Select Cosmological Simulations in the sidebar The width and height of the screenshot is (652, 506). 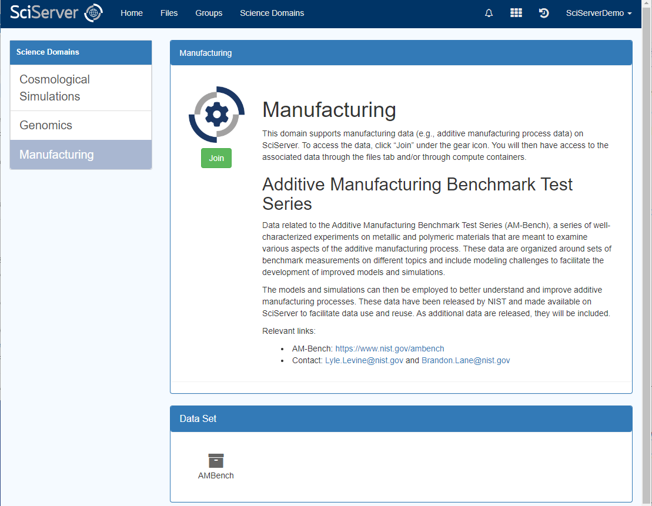point(81,88)
